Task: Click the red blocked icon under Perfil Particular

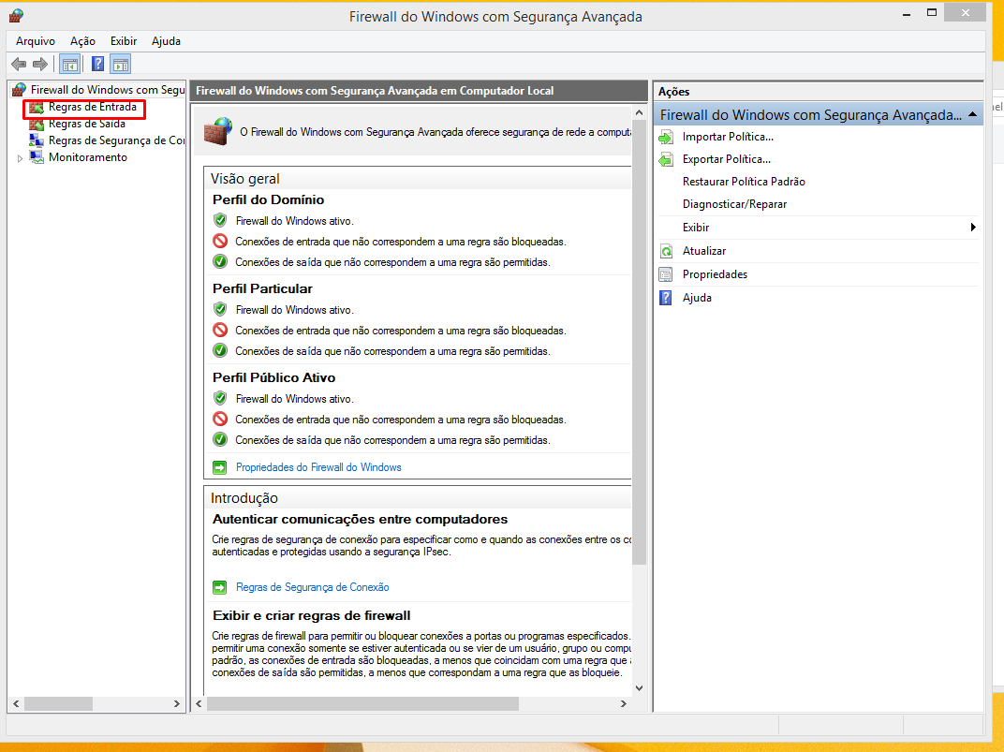Action: (220, 331)
